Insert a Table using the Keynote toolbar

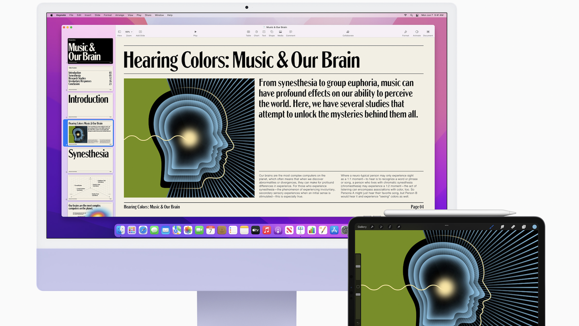[x=248, y=32]
